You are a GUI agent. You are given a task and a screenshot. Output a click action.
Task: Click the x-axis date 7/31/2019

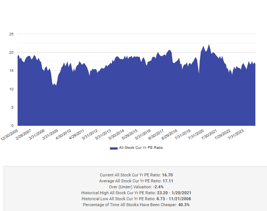pyautogui.click(x=183, y=134)
